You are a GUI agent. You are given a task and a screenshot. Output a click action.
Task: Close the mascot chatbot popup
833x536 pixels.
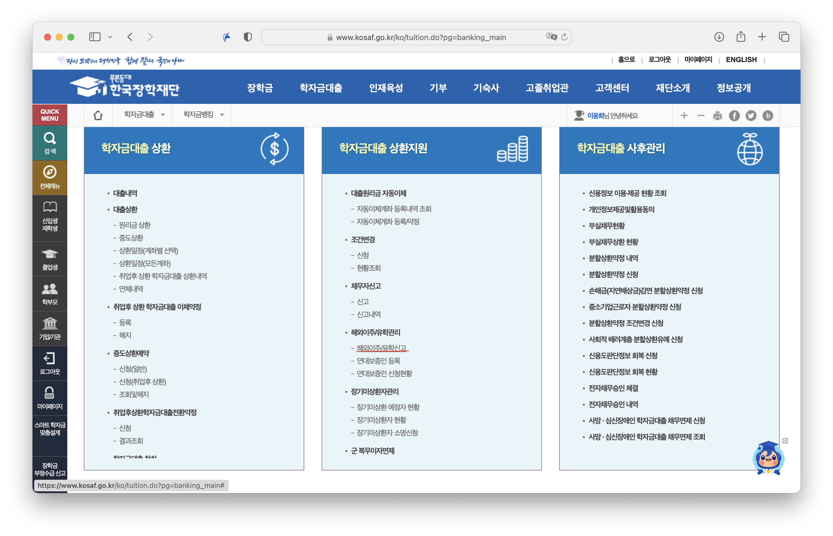785,441
